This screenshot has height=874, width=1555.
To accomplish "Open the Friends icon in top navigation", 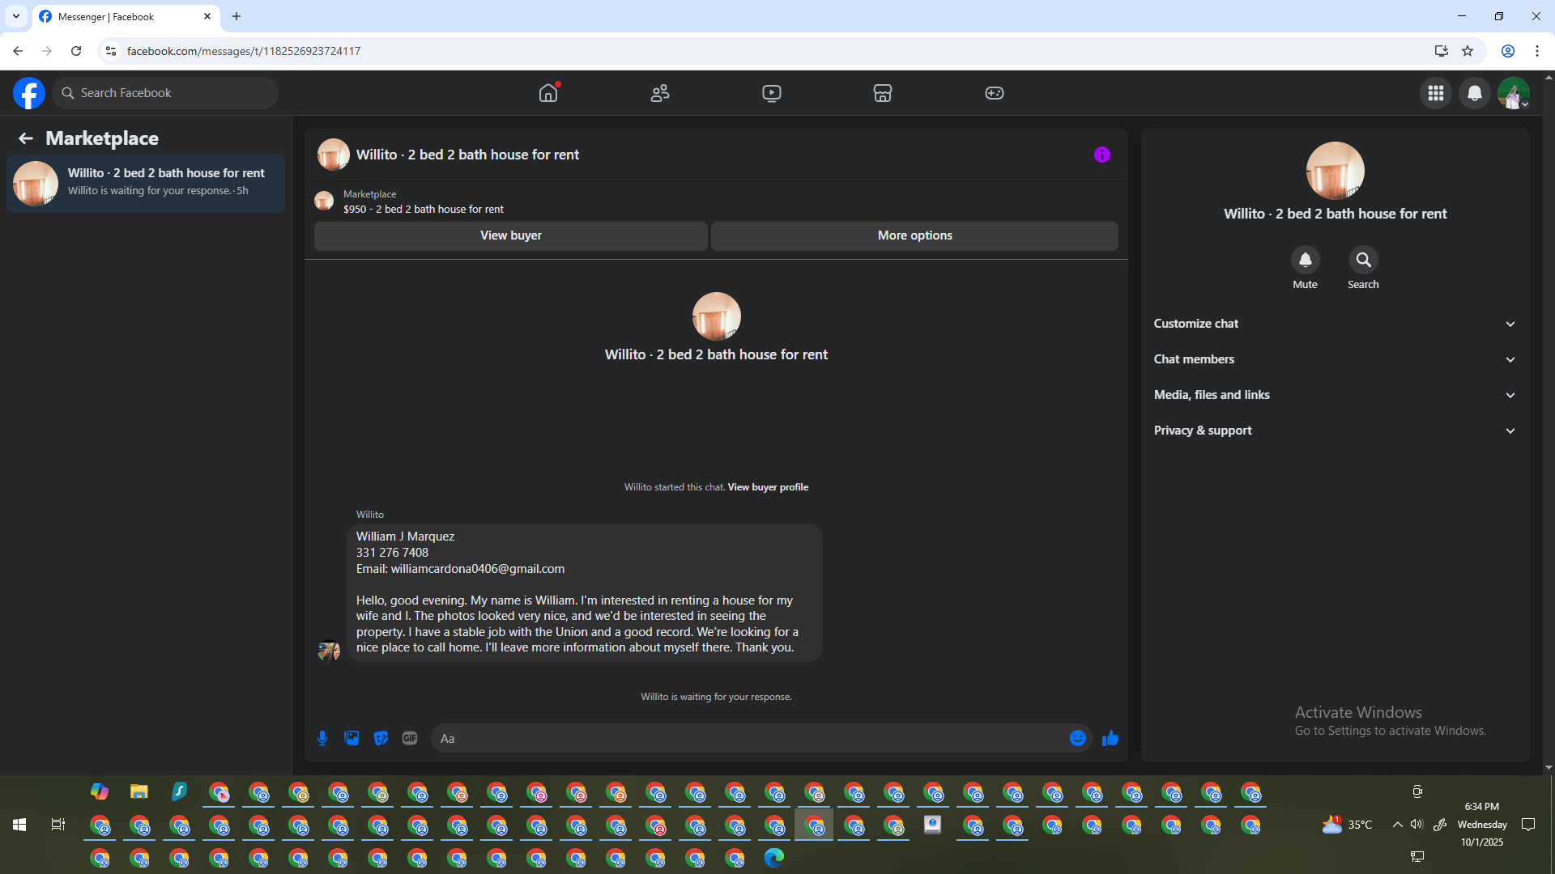I will pos(660,93).
